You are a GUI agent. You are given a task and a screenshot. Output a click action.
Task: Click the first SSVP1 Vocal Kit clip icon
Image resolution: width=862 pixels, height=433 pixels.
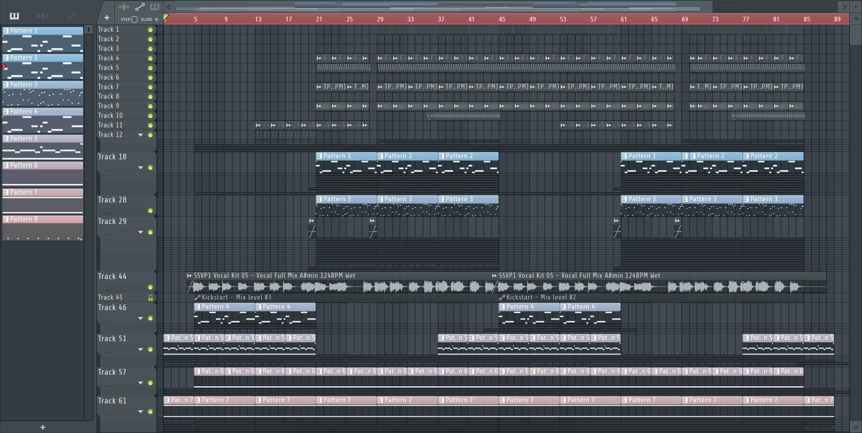190,275
